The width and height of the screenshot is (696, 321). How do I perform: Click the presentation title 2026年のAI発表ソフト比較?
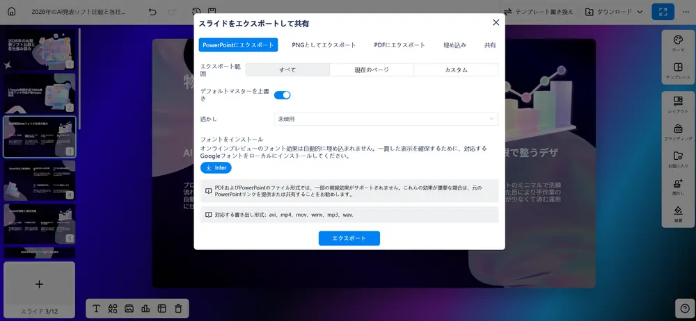(79, 12)
